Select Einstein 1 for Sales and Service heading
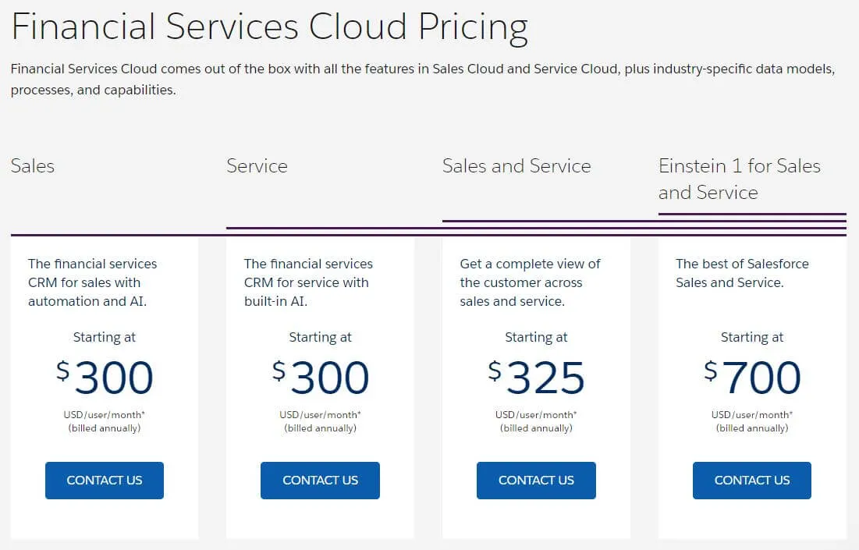Viewport: 859px width, 550px height. point(739,179)
